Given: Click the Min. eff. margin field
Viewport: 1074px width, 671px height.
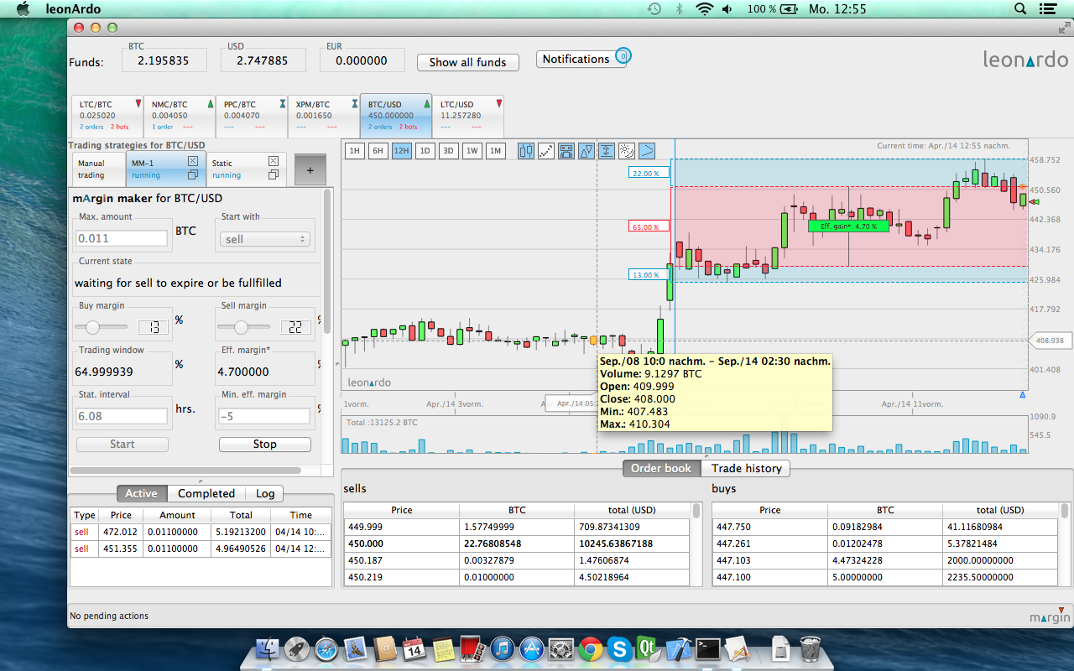Looking at the screenshot, I should [265, 417].
